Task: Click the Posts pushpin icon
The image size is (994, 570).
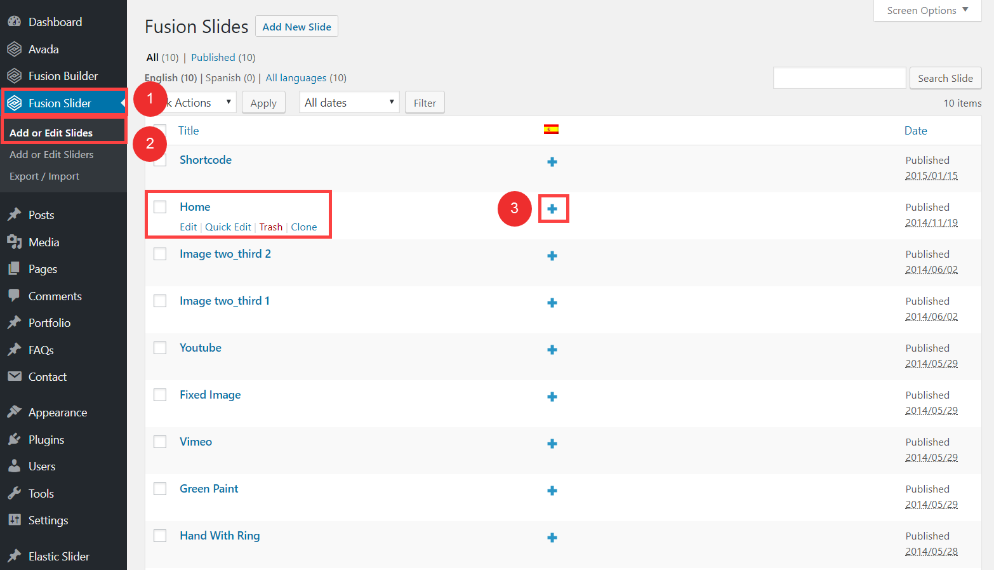Action: 14,215
